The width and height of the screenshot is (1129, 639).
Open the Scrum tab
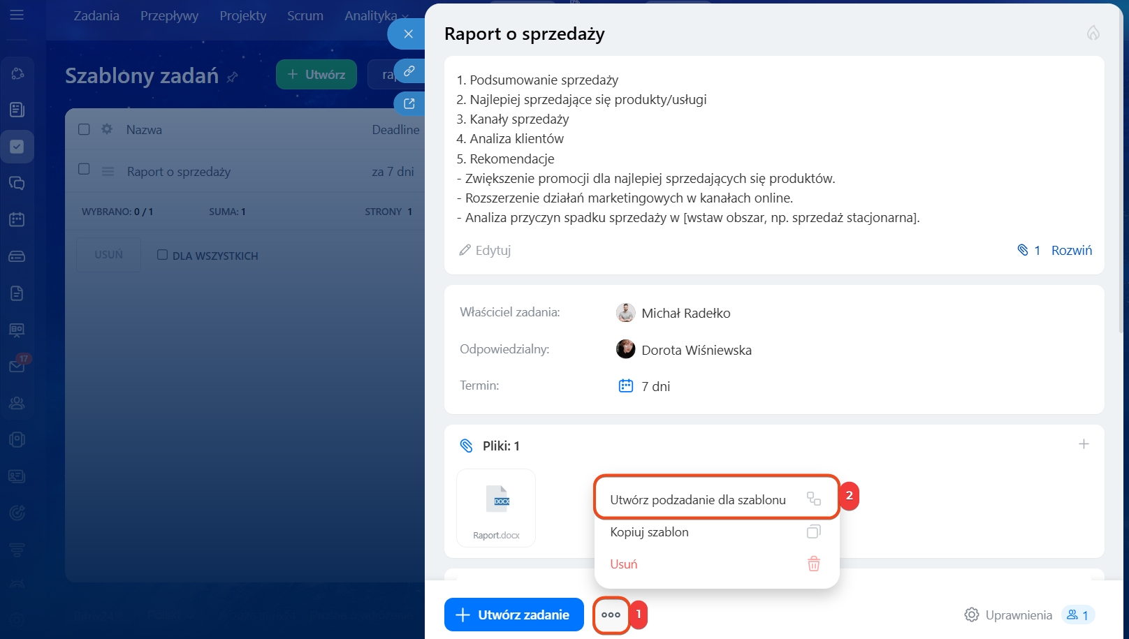305,15
